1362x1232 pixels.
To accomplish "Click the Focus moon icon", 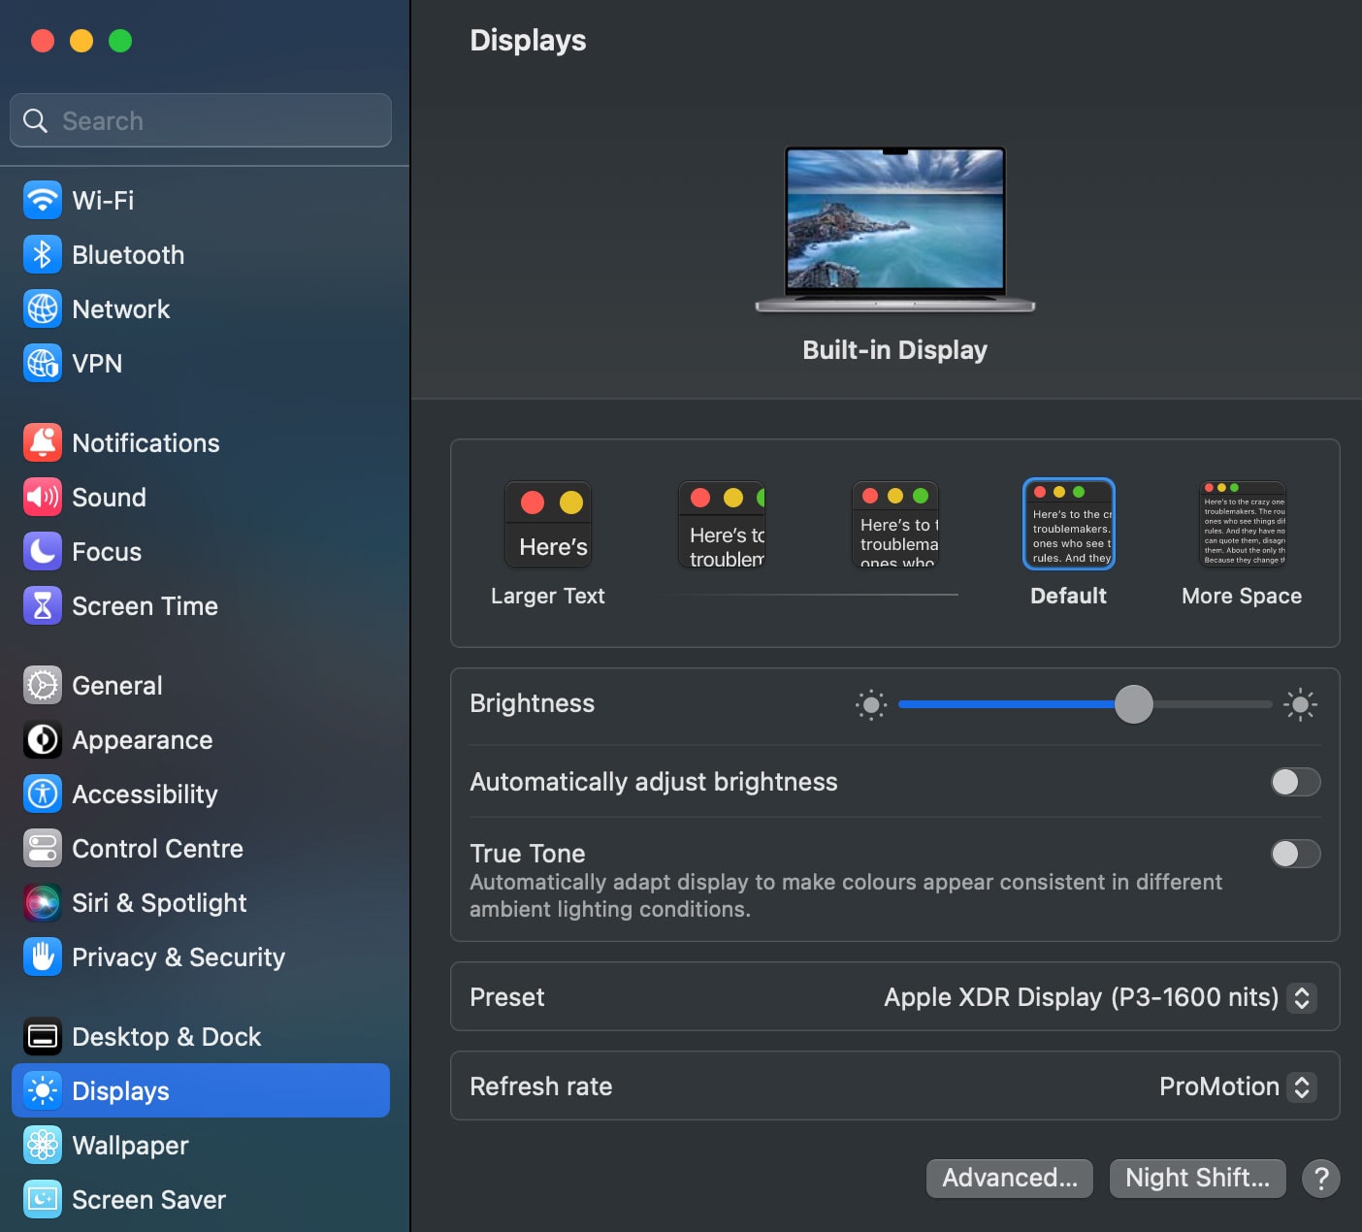I will [x=43, y=552].
